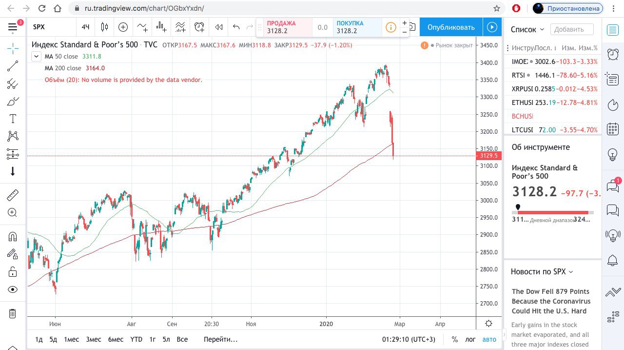The height and width of the screenshot is (350, 624).
Task: Click the trash remove drawings icon
Action: click(x=13, y=313)
